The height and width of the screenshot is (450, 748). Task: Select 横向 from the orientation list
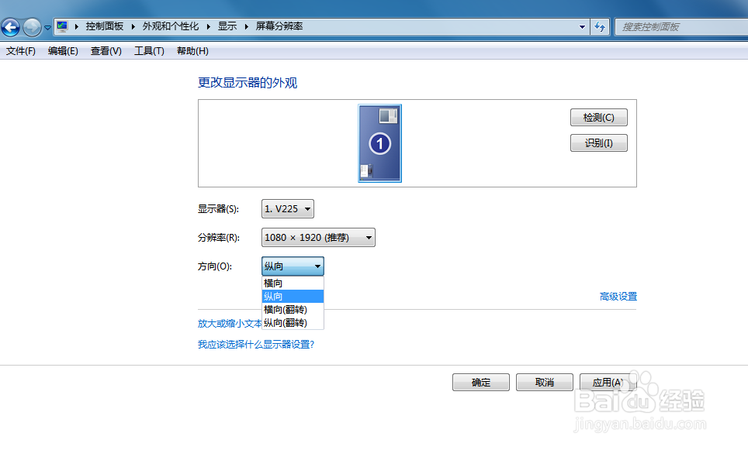point(273,283)
